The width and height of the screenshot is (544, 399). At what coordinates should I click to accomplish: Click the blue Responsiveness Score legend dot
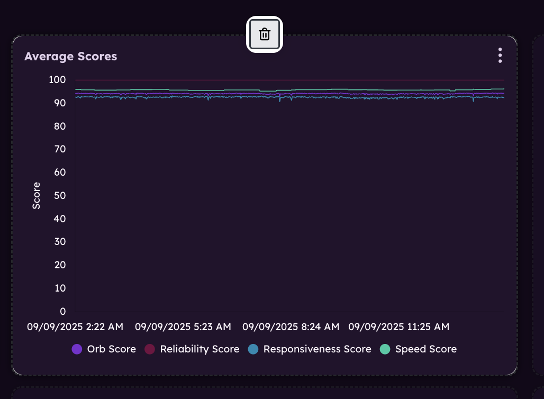point(253,349)
